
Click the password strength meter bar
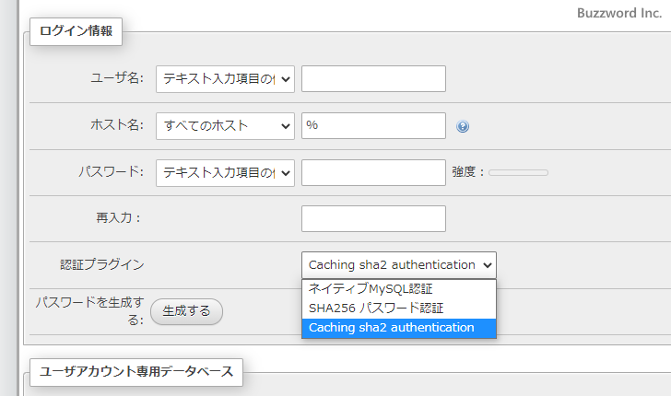pos(518,173)
